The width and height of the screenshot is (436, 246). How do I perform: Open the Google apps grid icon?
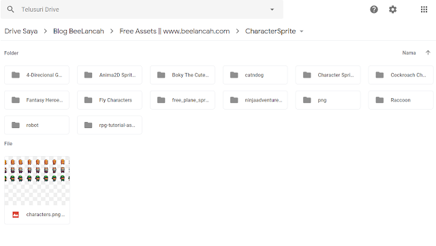(424, 10)
